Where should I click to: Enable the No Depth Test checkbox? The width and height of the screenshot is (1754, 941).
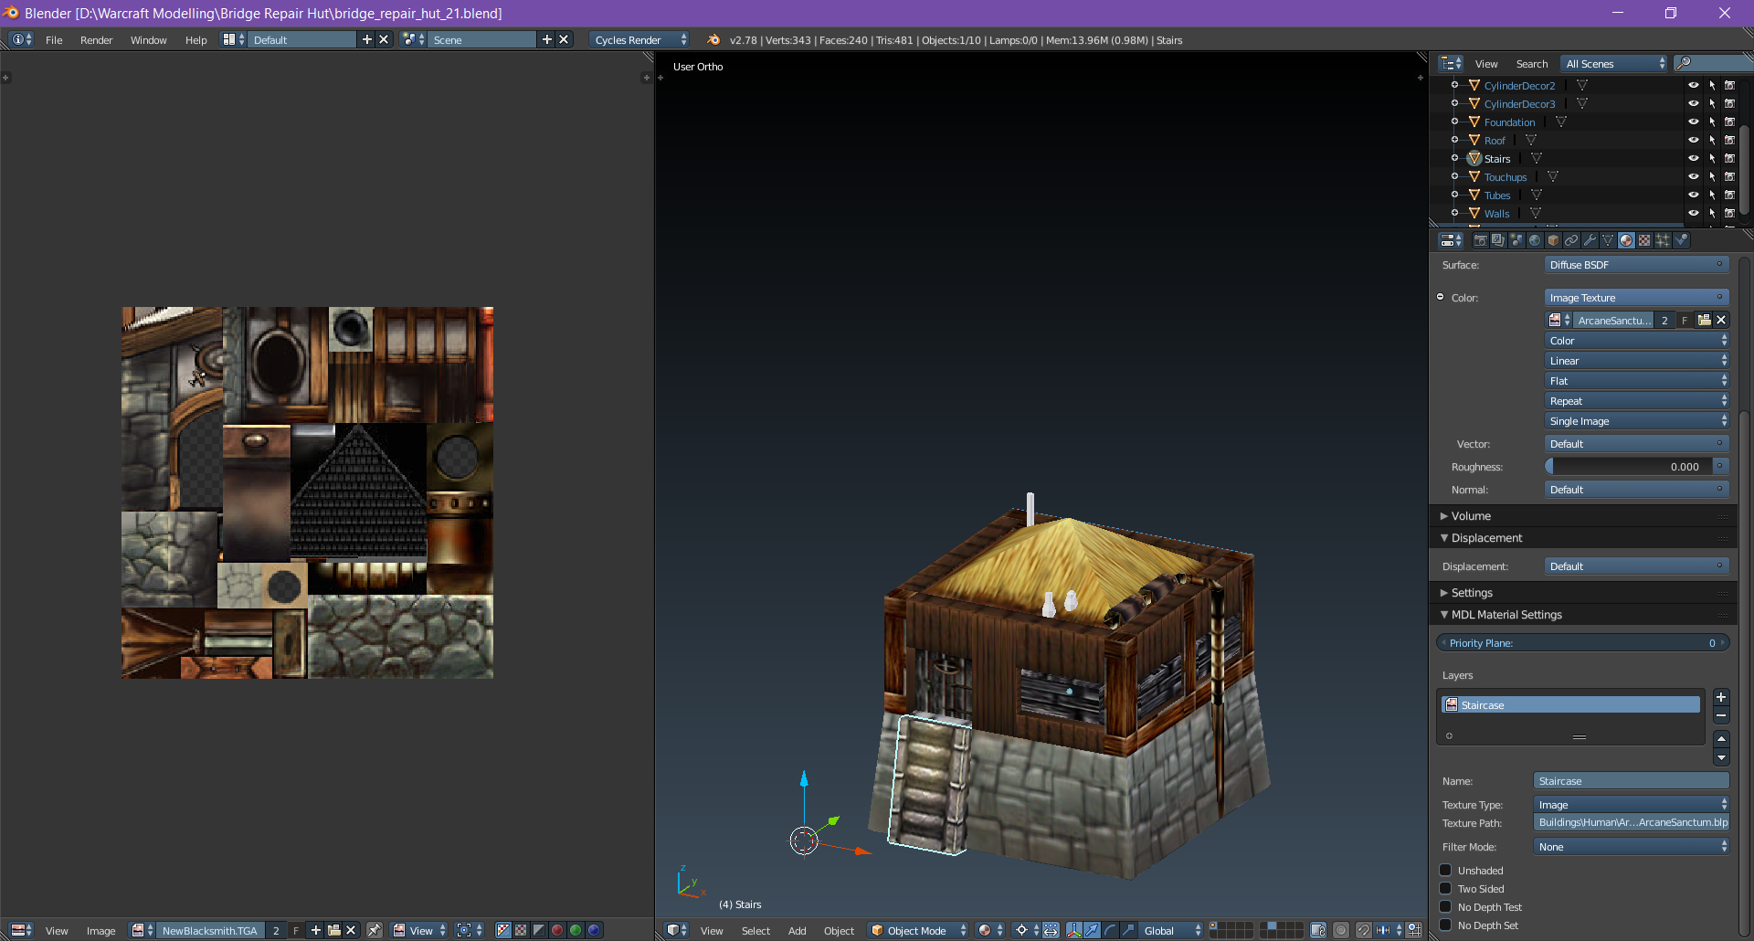(1445, 906)
